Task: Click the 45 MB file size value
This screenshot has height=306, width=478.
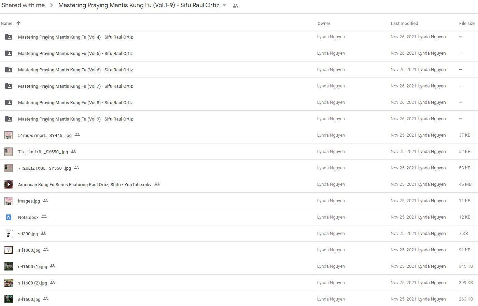Action: (x=465, y=184)
